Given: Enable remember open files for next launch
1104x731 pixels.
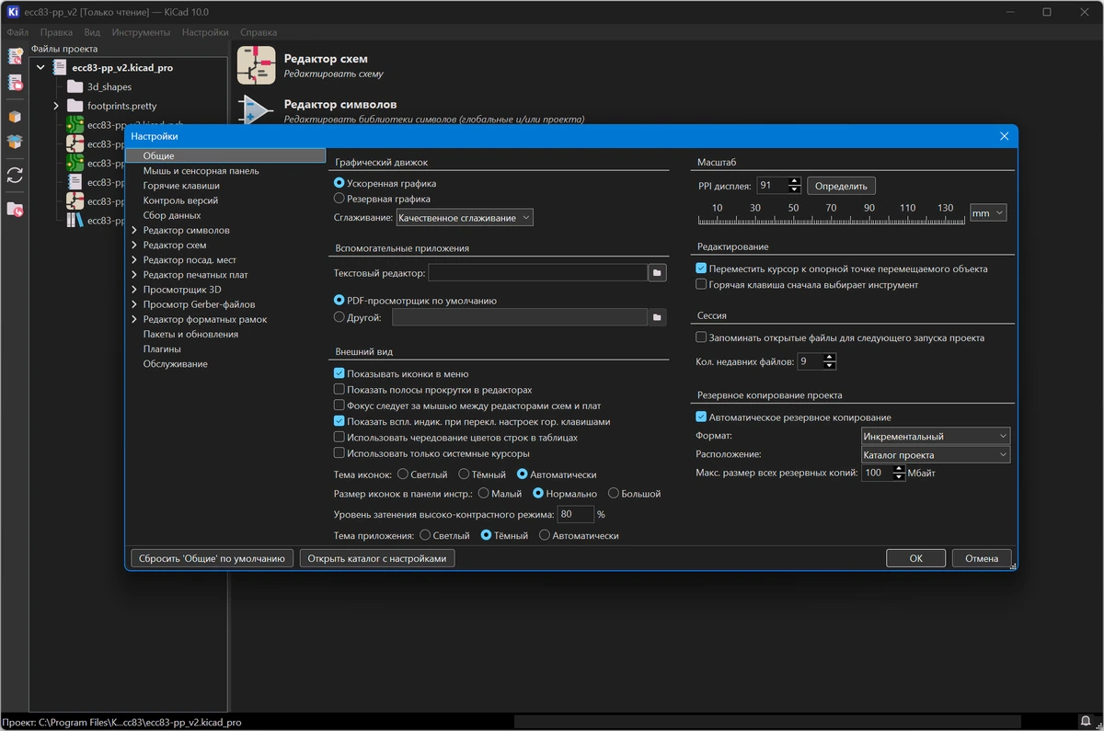Looking at the screenshot, I should coord(701,337).
